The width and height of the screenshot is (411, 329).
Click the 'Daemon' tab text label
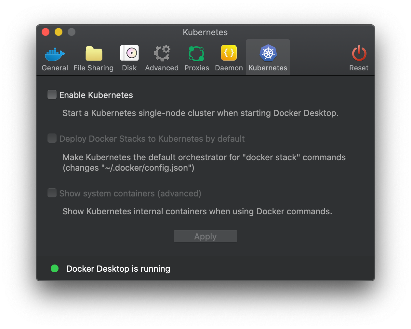[x=229, y=68]
